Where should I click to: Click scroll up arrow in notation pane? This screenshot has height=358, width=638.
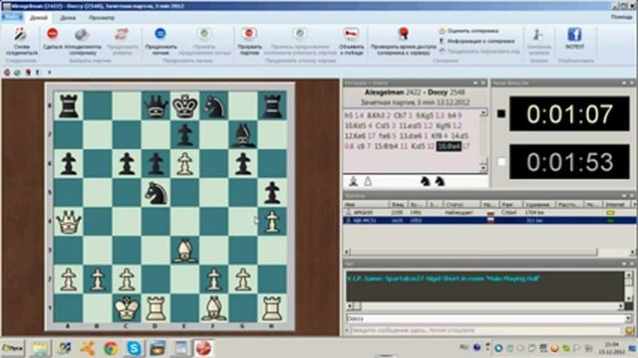point(483,112)
